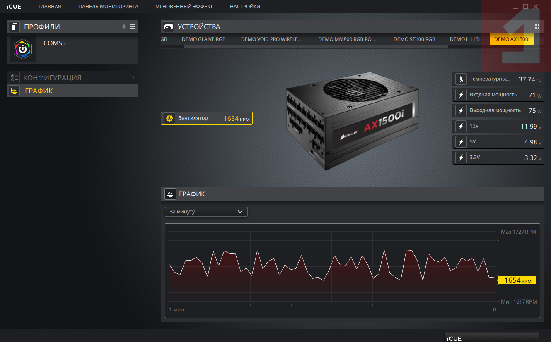Click the Profiles panel icon
This screenshot has height=342, width=551.
[15, 27]
